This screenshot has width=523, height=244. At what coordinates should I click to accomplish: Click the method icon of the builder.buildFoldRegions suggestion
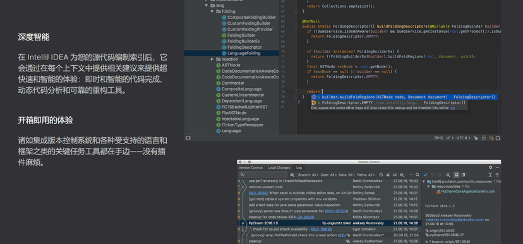(x=314, y=97)
